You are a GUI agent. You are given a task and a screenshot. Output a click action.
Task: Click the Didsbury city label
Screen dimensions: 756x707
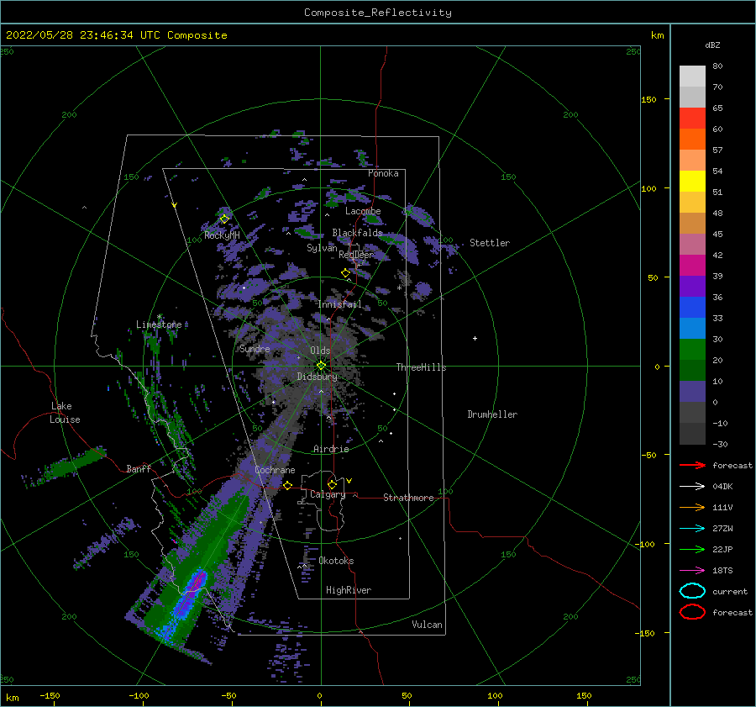pyautogui.click(x=318, y=377)
